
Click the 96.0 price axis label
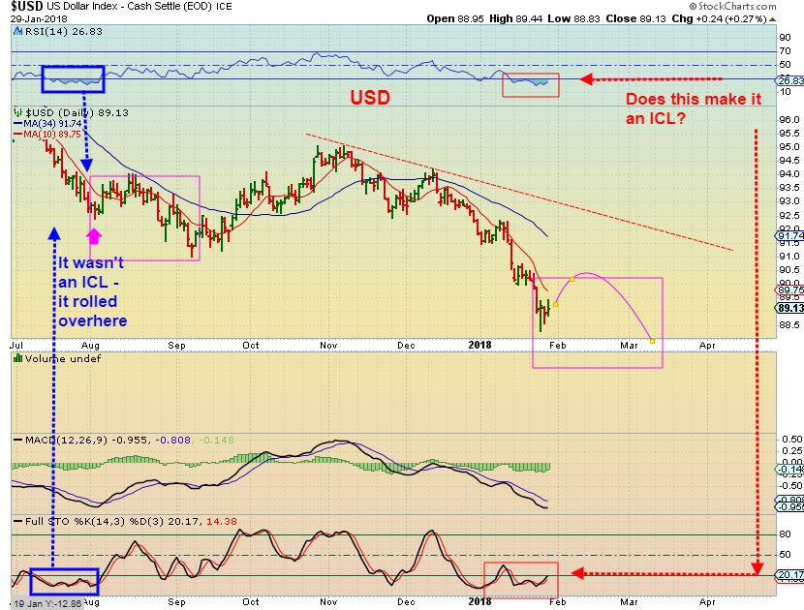pos(789,119)
